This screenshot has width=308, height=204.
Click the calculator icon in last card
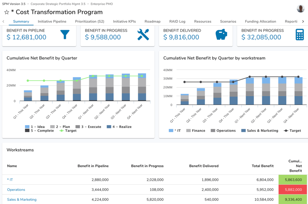300,34
